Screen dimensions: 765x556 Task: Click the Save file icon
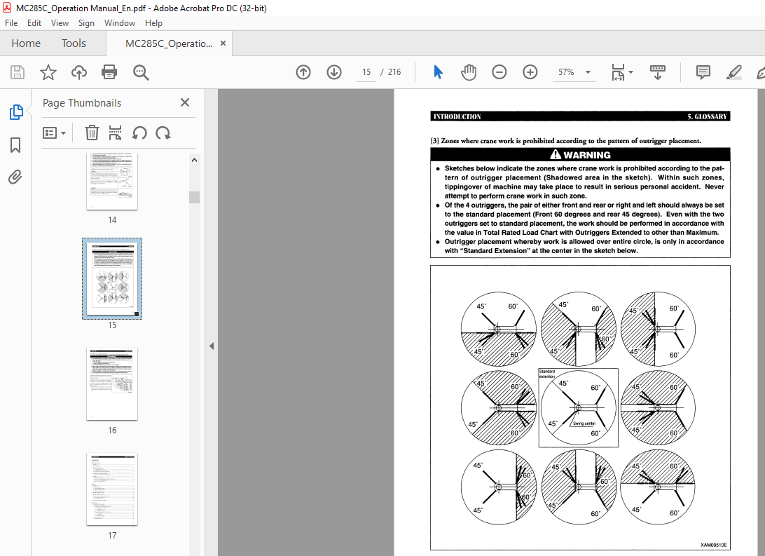[x=18, y=72]
